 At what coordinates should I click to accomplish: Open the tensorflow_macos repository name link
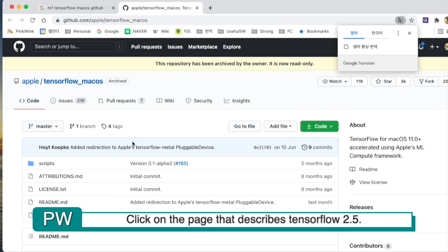pyautogui.click(x=73, y=81)
